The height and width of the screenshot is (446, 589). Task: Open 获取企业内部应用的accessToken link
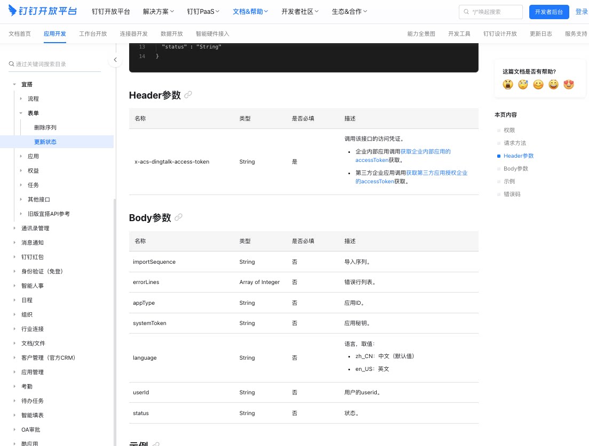[x=403, y=156]
